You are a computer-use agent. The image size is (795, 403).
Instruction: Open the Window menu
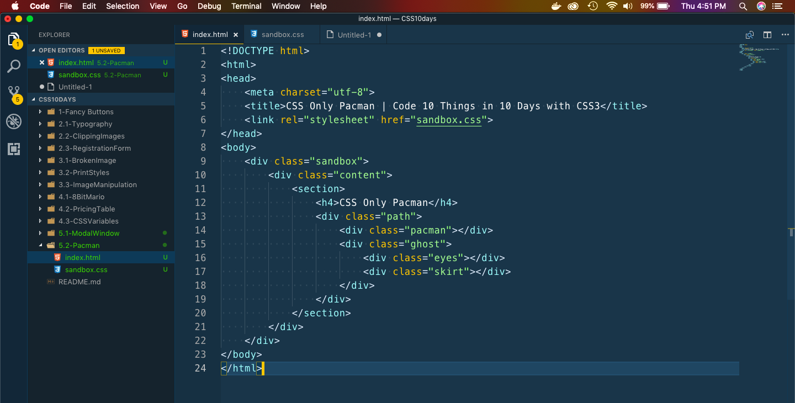286,6
